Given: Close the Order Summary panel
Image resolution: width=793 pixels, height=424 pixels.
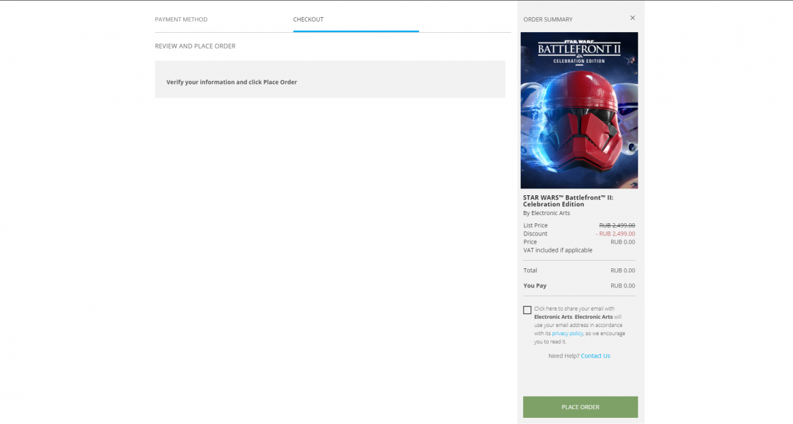Looking at the screenshot, I should [632, 18].
